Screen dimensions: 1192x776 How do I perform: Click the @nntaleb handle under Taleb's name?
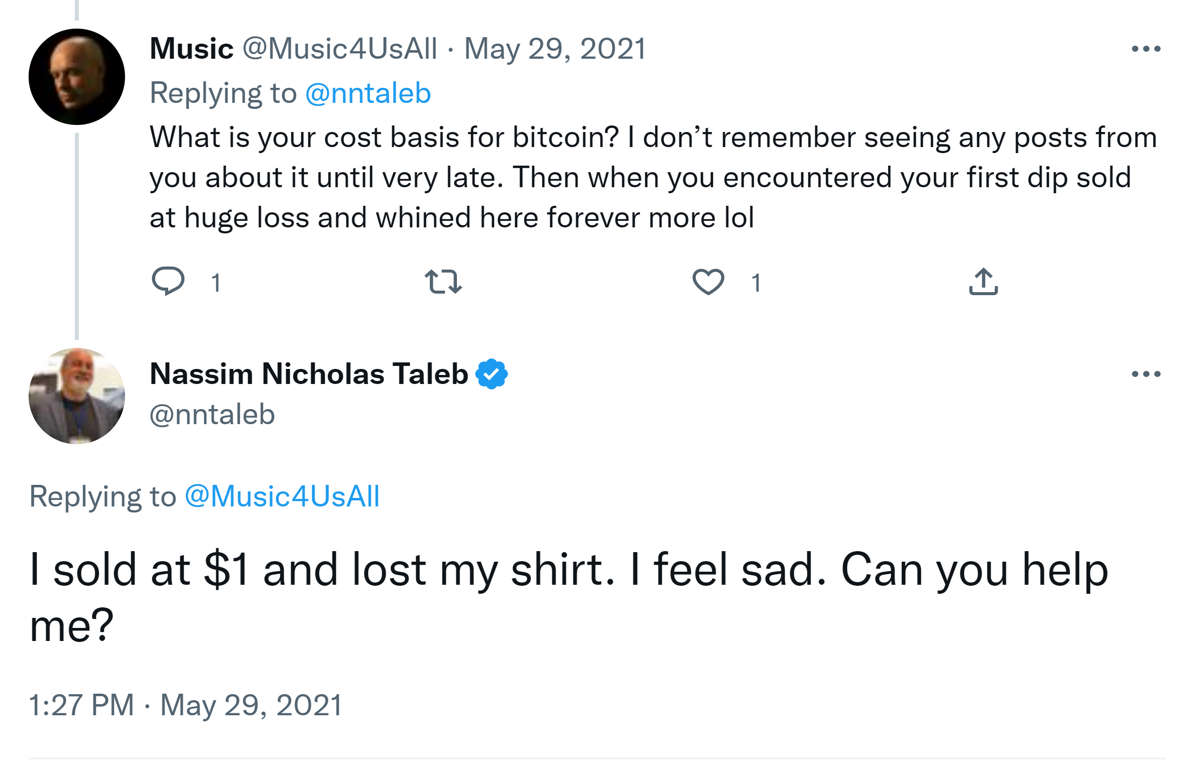[212, 415]
